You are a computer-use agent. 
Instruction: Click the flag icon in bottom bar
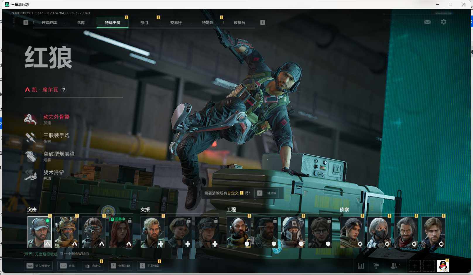376,266
